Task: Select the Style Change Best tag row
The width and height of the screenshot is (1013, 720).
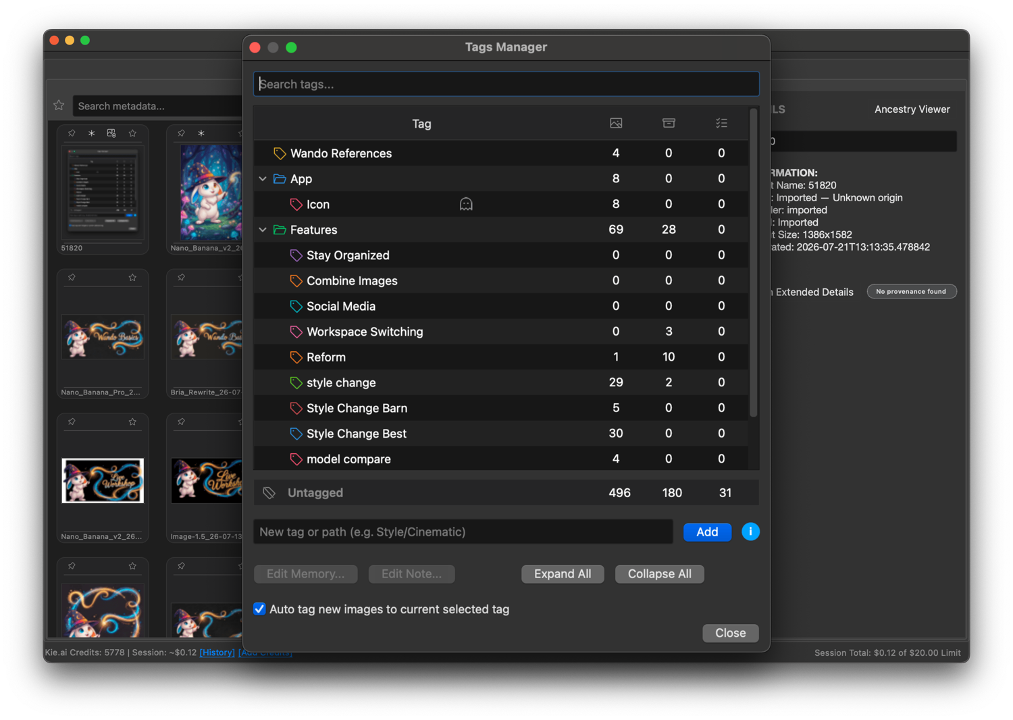Action: point(500,434)
